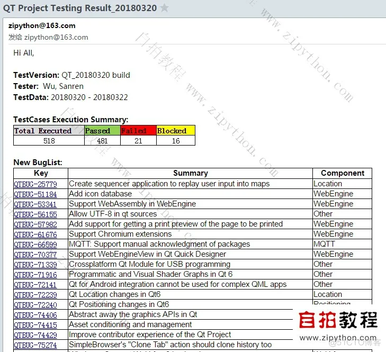Click summary 'Crossplatform Qt Module for USB programming'
Viewport: 386px width, 352px height.
[x=150, y=264]
